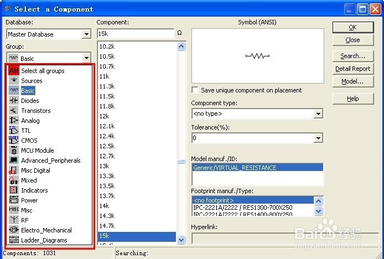The image size is (384, 259).
Task: Select the Diodes group entry
Action: coord(30,101)
